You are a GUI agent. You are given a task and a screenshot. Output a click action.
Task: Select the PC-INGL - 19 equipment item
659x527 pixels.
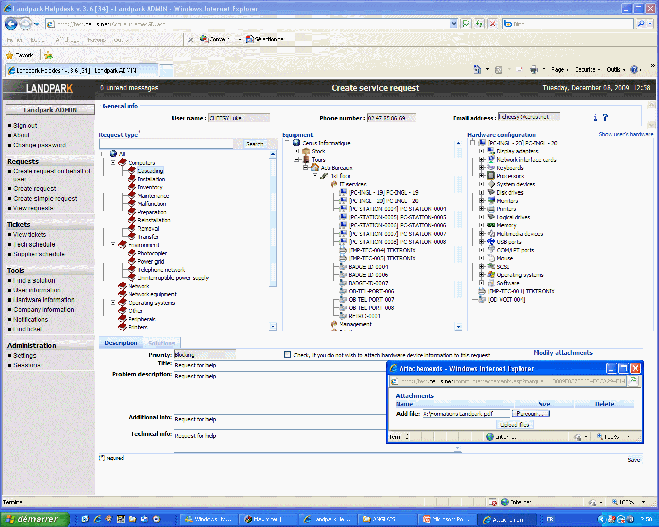pyautogui.click(x=384, y=192)
